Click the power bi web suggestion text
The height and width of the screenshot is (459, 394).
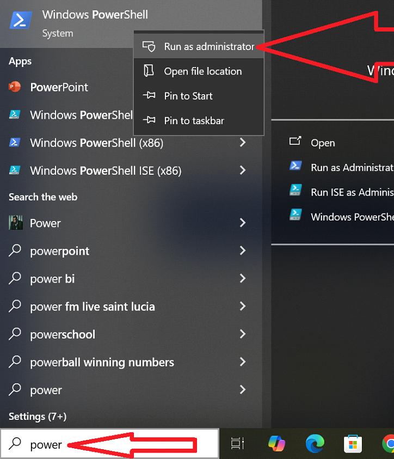pos(52,279)
